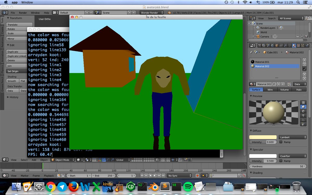The height and width of the screenshot is (195, 312).
Task: Toggle Camera selectability arrow in the outliner
Action: point(302,37)
